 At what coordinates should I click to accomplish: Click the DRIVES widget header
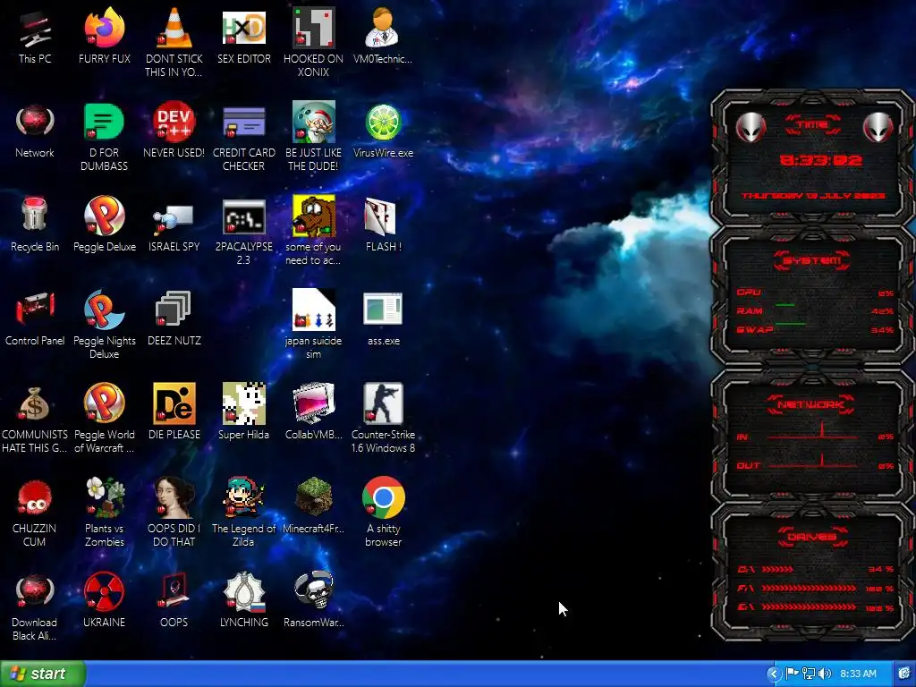[x=812, y=537]
